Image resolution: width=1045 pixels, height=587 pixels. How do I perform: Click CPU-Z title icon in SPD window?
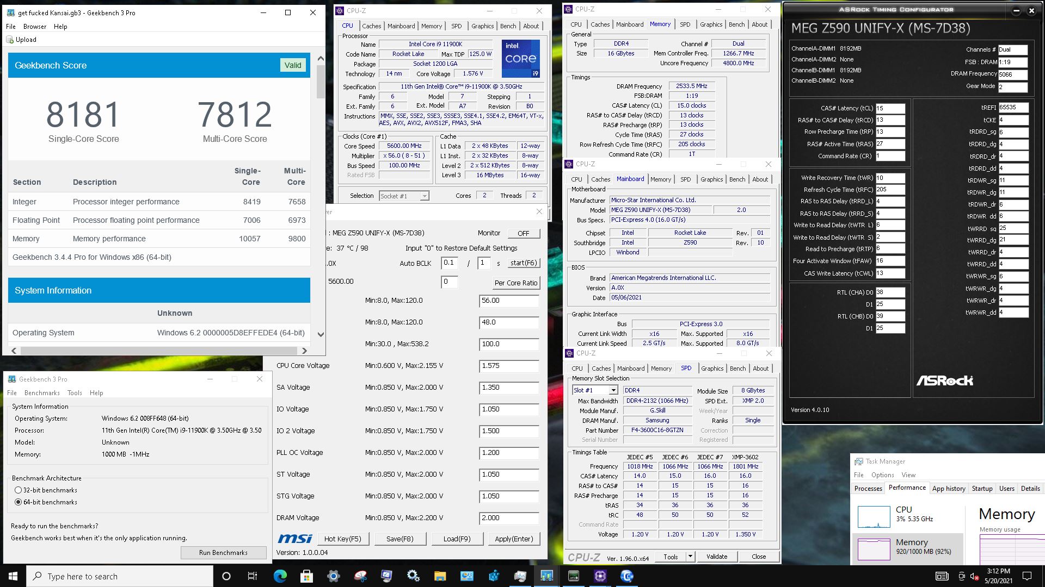click(x=570, y=353)
